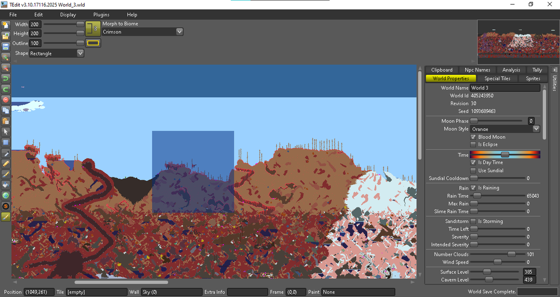Click the green Redo arrow icon
The width and height of the screenshot is (560, 297).
(x=6, y=89)
